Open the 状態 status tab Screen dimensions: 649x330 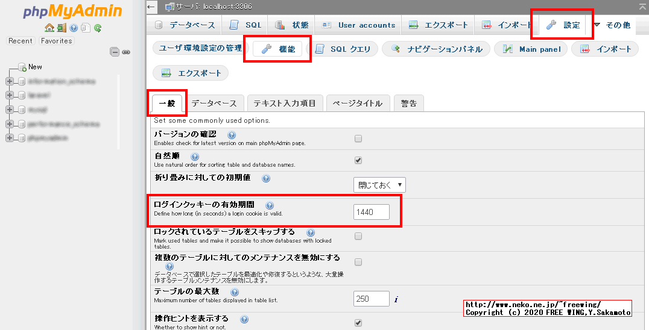292,25
